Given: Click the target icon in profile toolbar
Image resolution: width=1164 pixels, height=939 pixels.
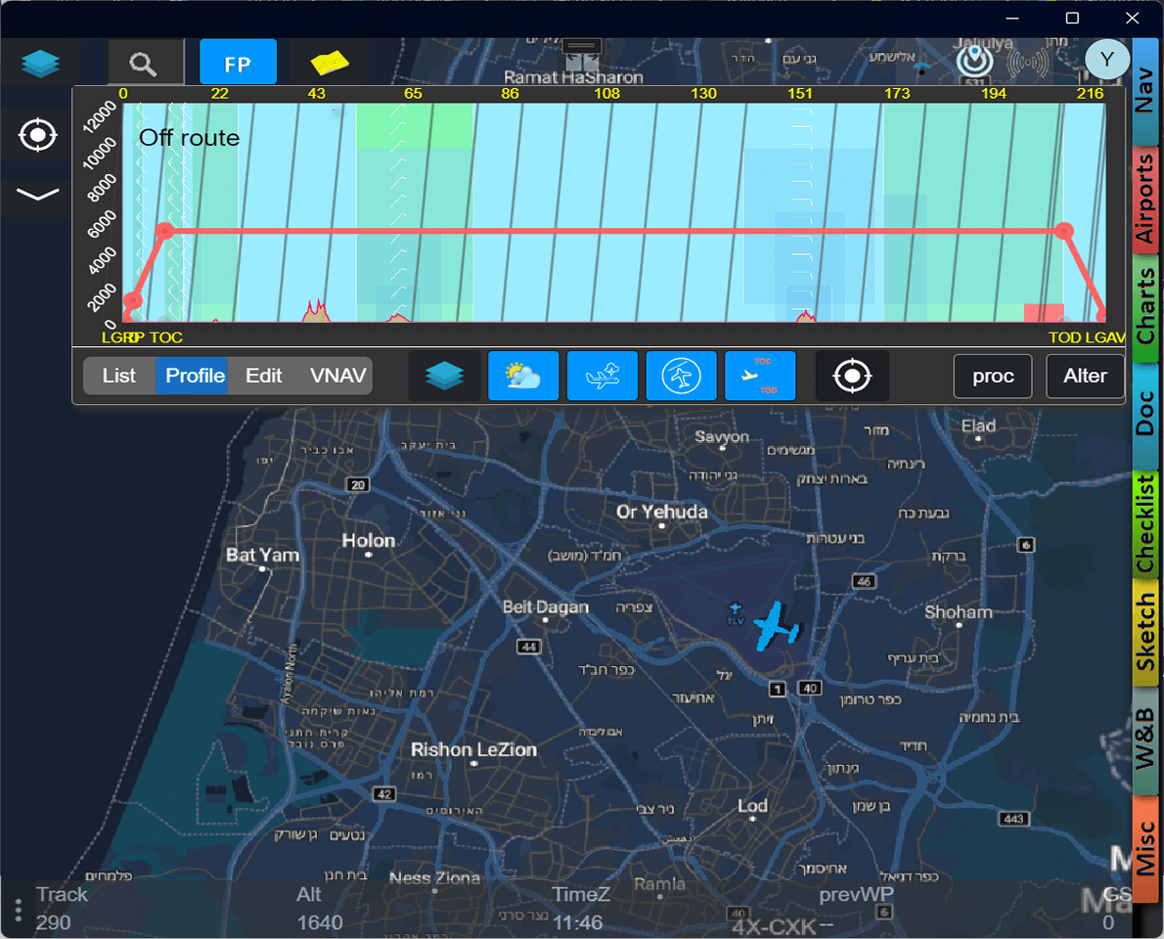Looking at the screenshot, I should pyautogui.click(x=852, y=376).
